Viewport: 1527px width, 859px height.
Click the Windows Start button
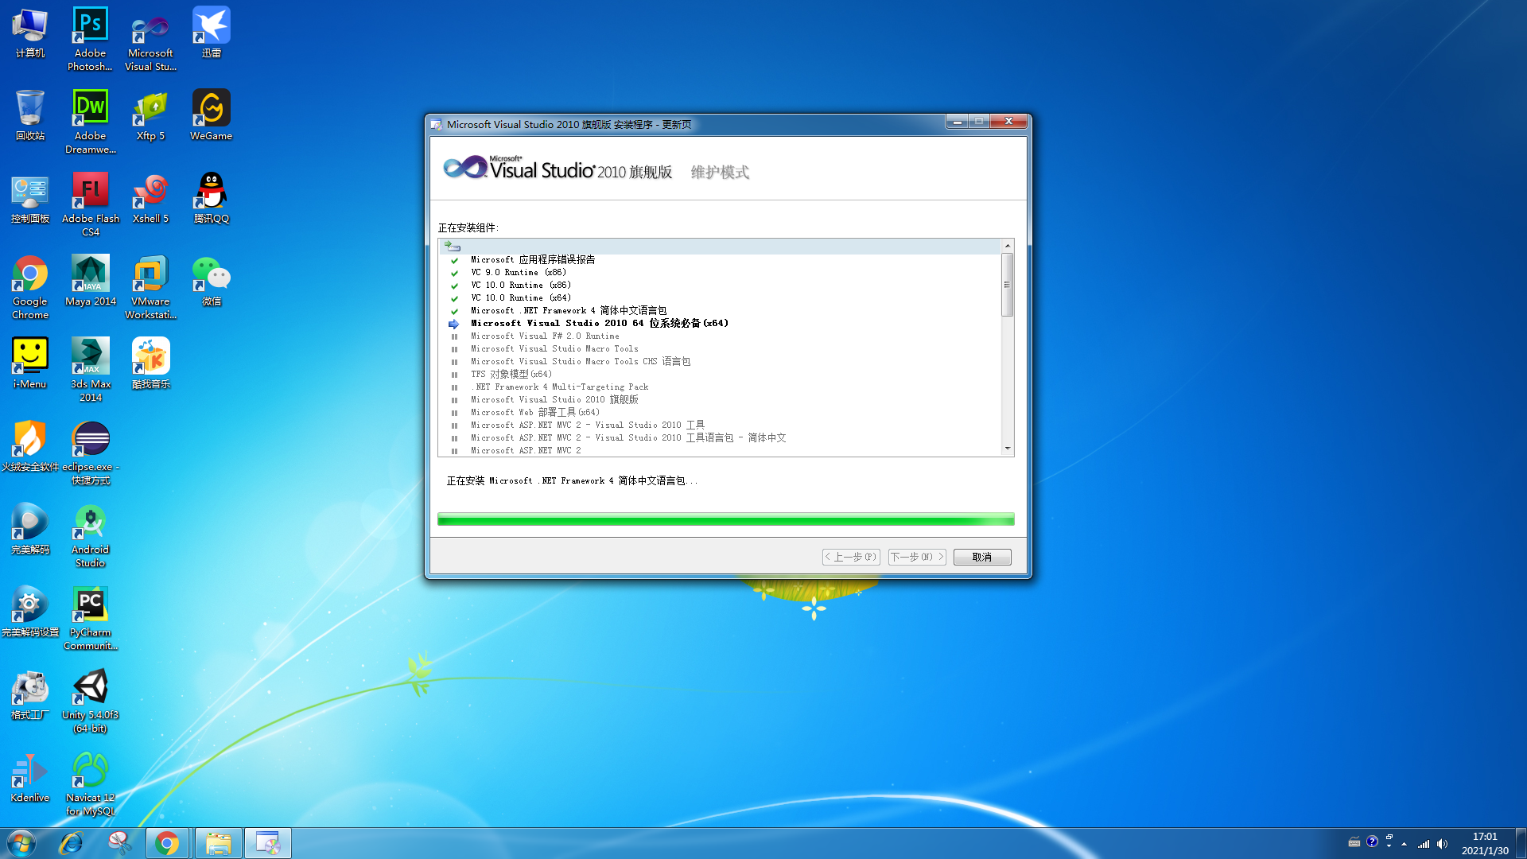click(21, 843)
